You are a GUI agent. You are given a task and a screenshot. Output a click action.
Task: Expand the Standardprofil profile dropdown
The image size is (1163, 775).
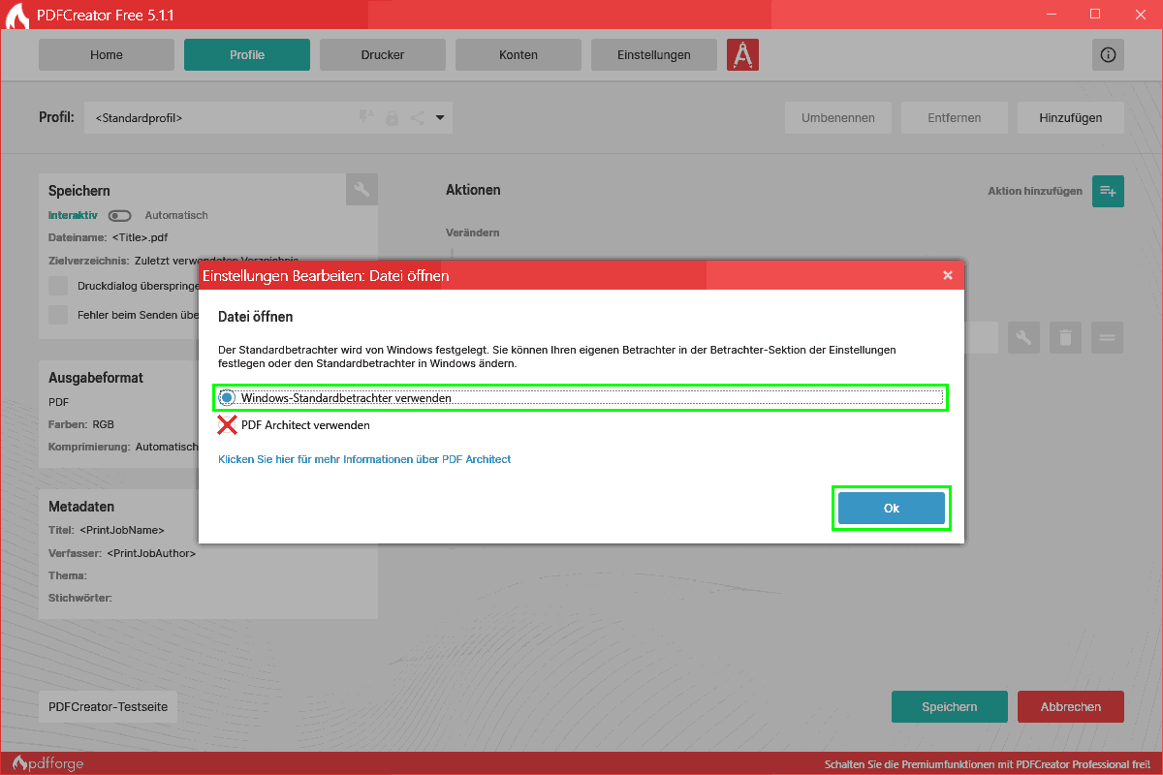point(440,118)
